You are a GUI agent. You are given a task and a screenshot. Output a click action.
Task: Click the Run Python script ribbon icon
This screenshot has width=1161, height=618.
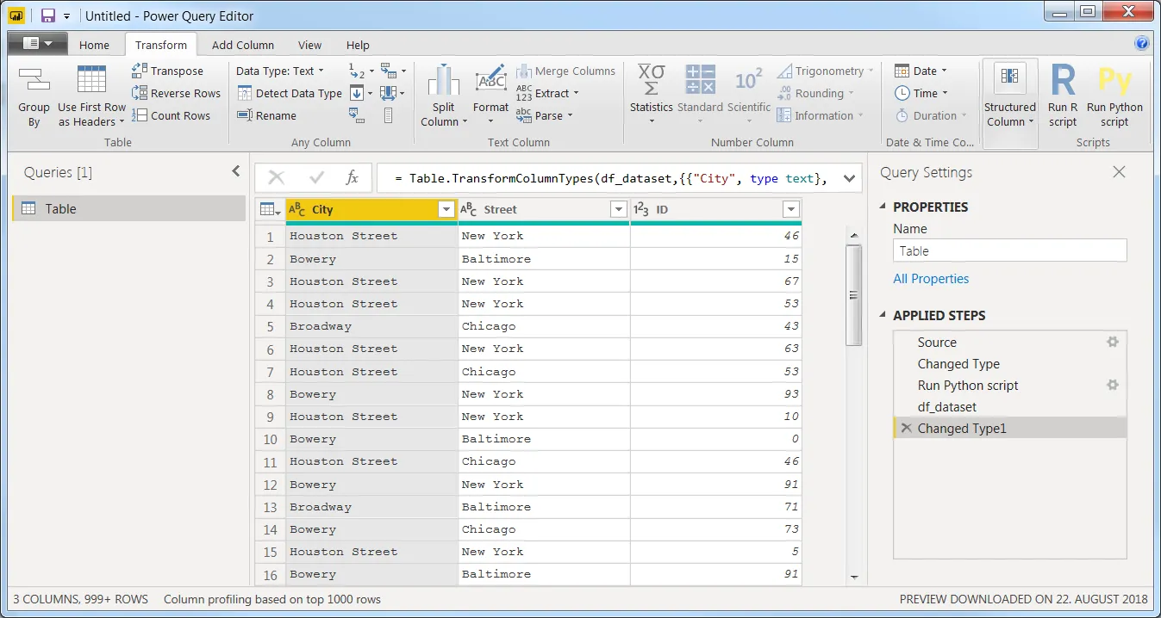coord(1114,81)
